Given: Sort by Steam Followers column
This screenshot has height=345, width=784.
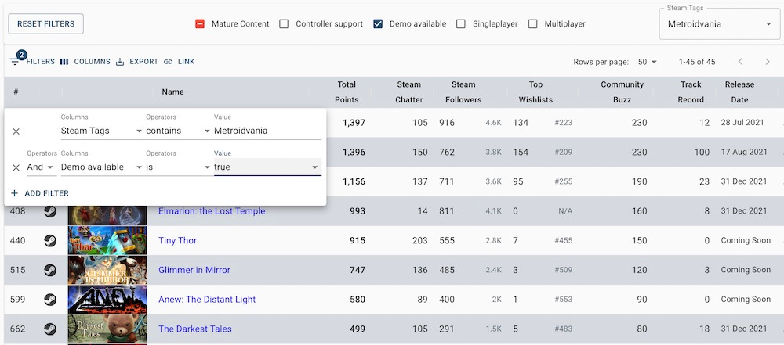Looking at the screenshot, I should coord(463,92).
